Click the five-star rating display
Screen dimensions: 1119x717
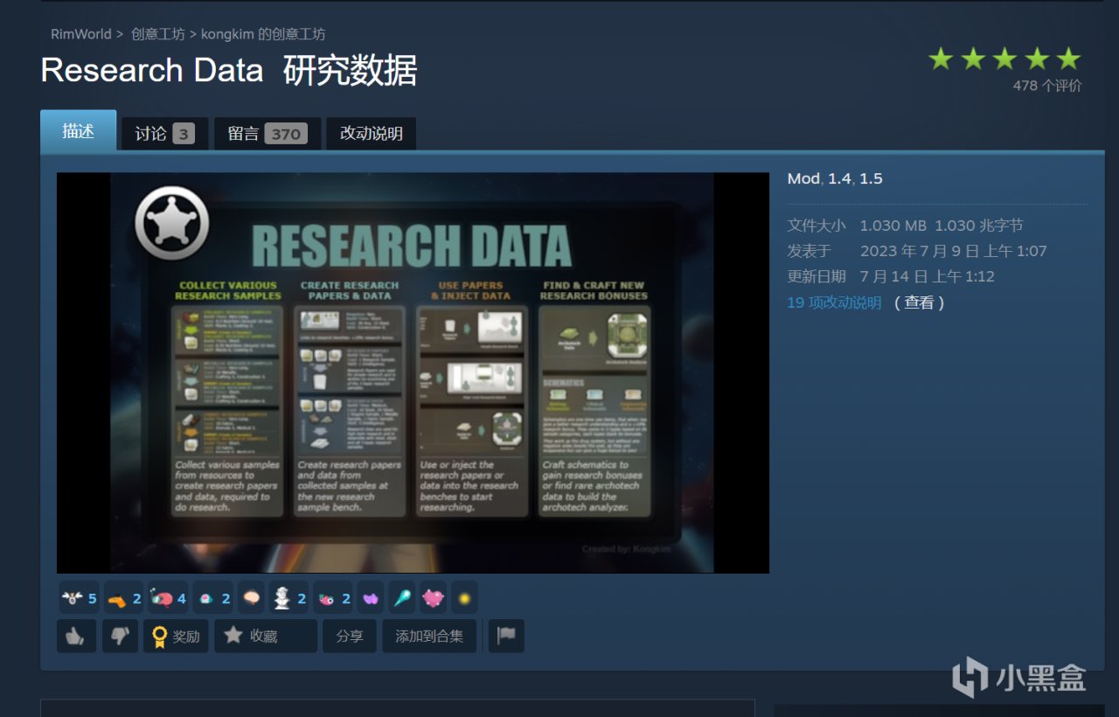1004,59
